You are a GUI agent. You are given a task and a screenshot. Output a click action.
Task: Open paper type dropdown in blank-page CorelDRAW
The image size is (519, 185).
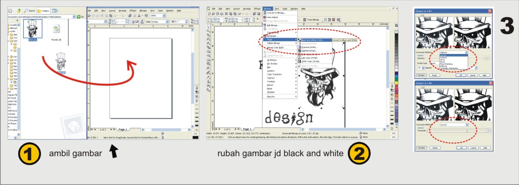click(106, 21)
